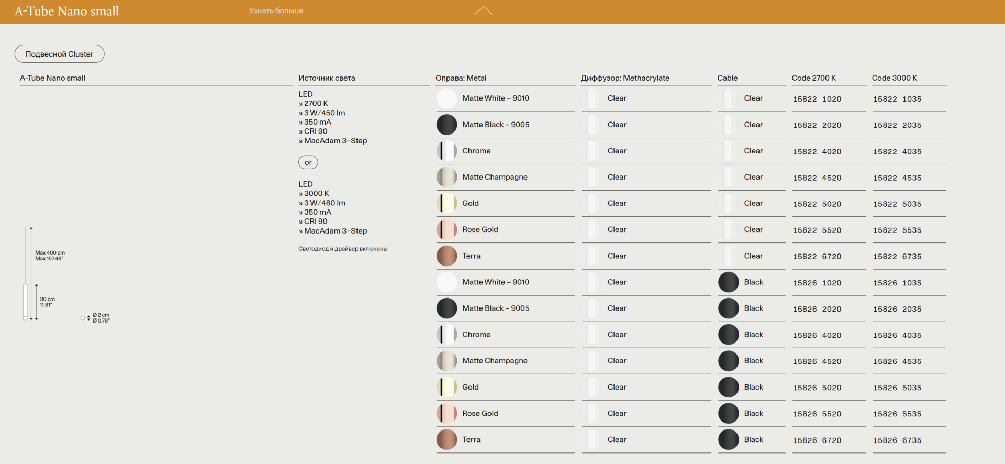Collapse the panel with the up chevron
This screenshot has width=1005, height=464.
pyautogui.click(x=483, y=11)
